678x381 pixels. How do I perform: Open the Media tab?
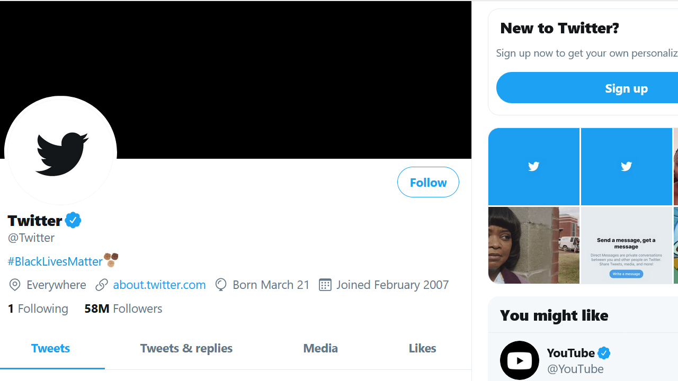320,348
